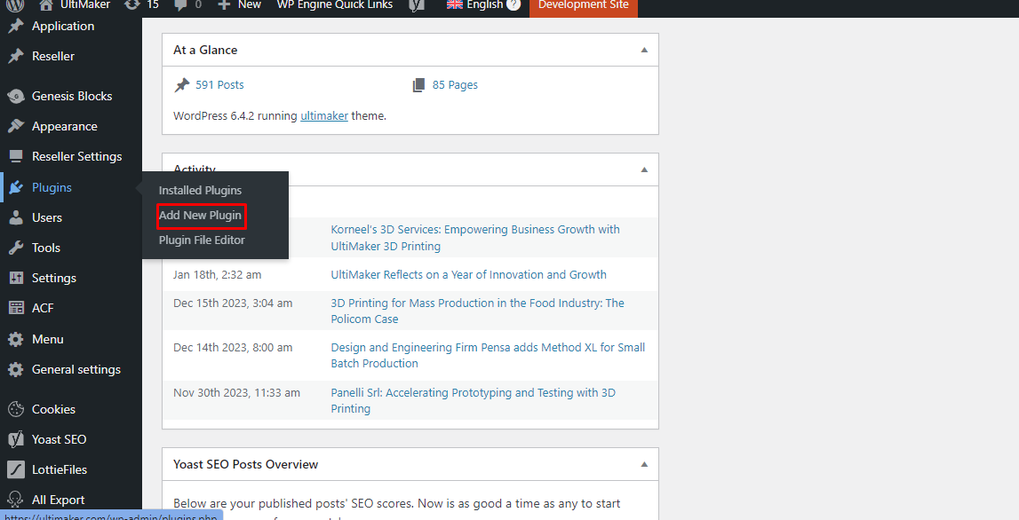Click the home icon beside UltiMaker

click(45, 5)
